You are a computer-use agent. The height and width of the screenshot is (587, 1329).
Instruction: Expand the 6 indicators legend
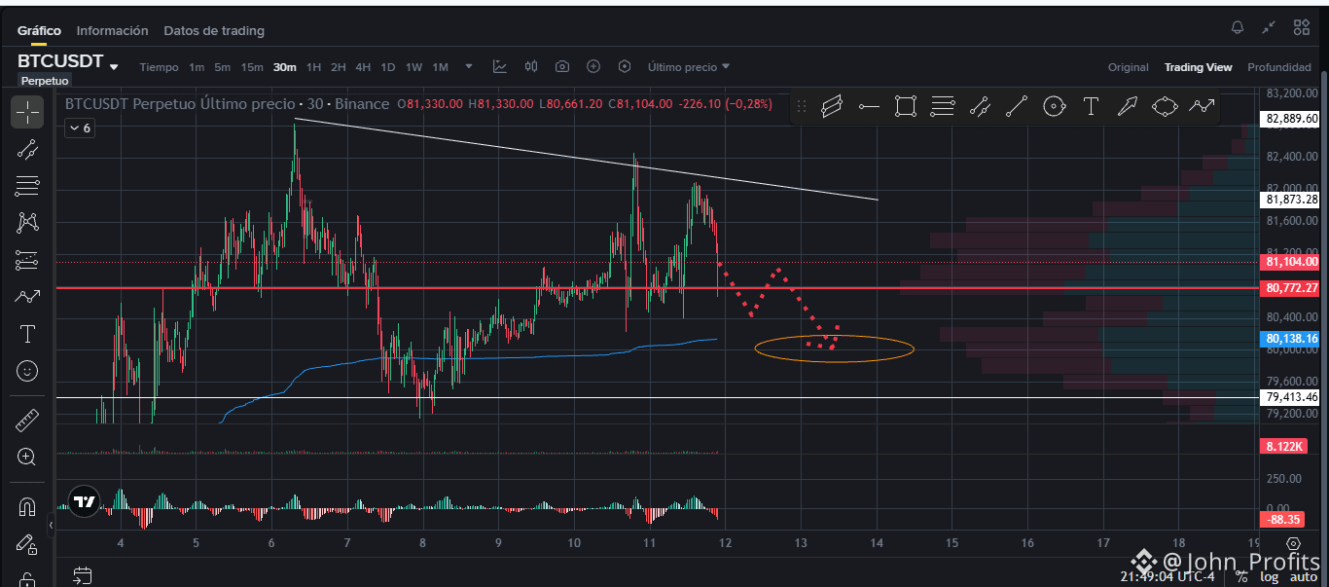coord(80,128)
